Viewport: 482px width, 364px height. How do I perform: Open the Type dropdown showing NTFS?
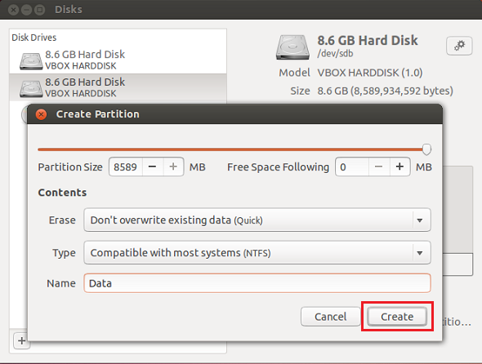[257, 253]
